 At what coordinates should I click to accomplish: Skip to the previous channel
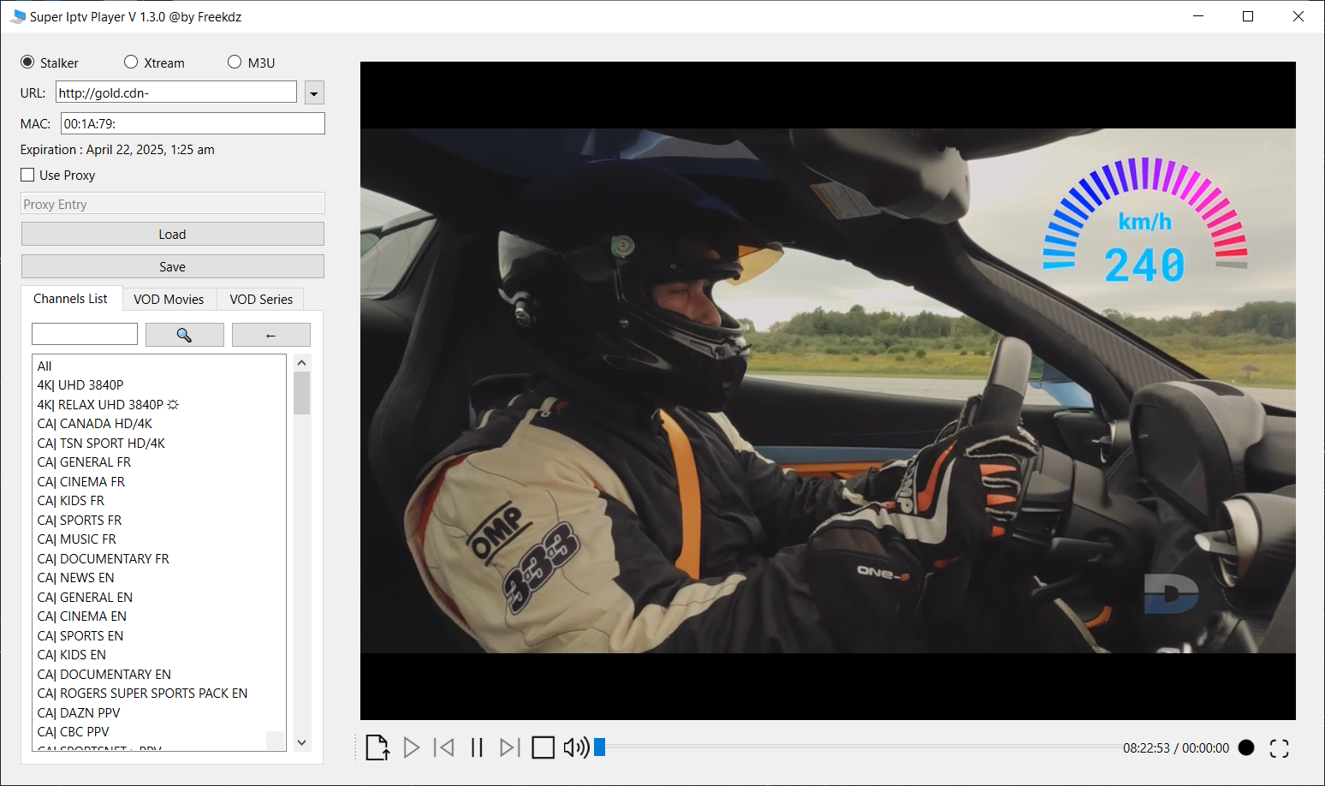[x=444, y=747]
